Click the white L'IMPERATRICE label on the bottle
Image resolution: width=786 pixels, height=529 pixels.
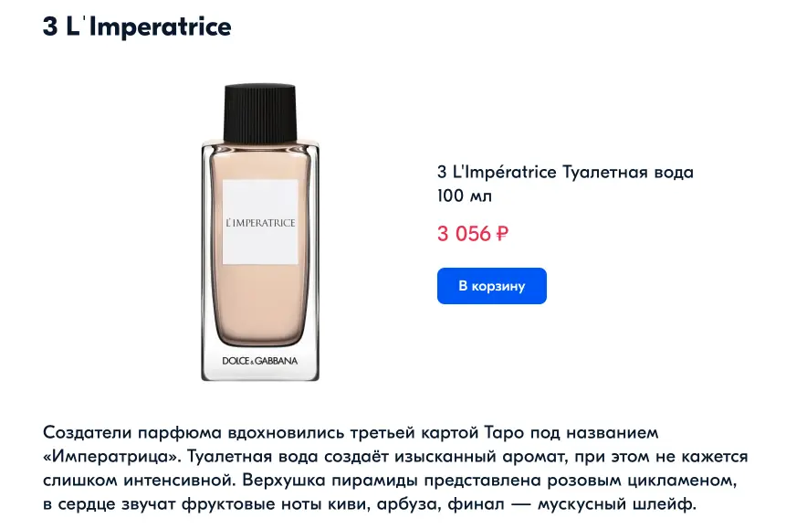click(260, 223)
